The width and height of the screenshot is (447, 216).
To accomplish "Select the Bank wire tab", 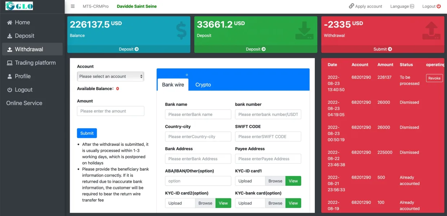I will pos(173,85).
